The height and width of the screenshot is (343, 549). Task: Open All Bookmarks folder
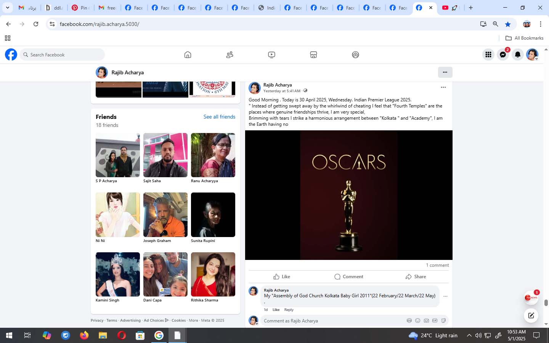tap(524, 38)
